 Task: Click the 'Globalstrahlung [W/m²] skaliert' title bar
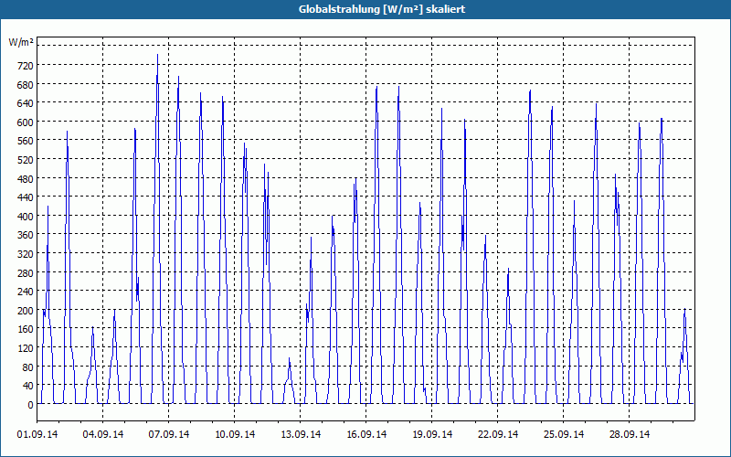[365, 9]
